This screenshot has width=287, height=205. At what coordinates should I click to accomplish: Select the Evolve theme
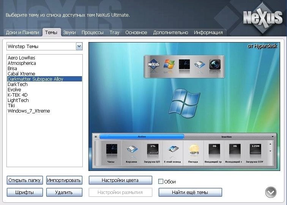(44, 89)
